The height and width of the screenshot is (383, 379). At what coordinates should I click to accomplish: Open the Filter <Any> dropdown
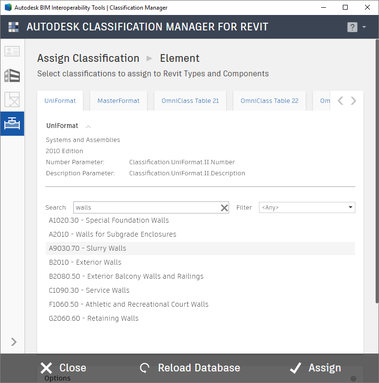click(307, 207)
